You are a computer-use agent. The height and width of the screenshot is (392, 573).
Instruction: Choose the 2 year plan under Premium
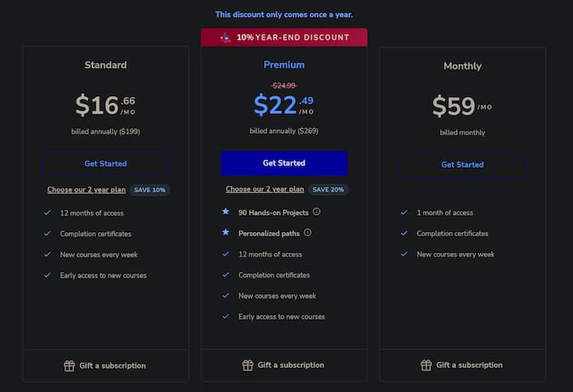pyautogui.click(x=264, y=189)
